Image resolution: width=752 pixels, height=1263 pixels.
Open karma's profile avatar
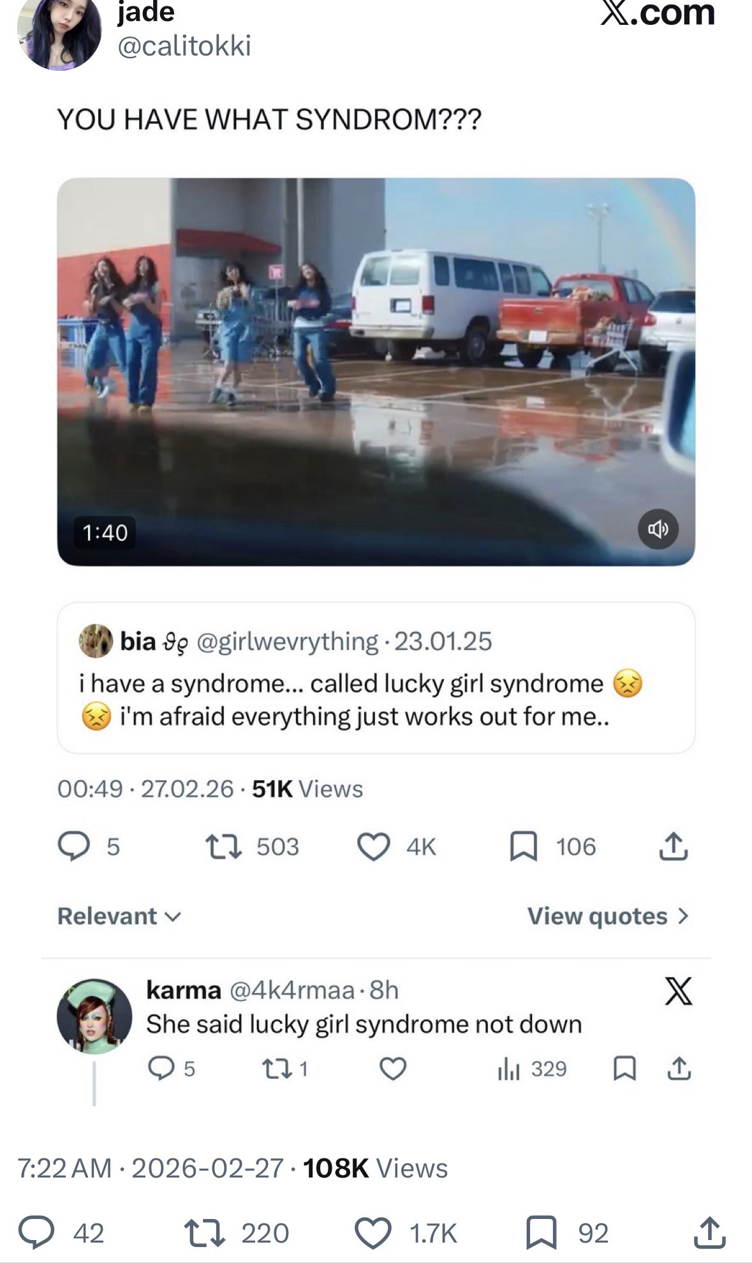pyautogui.click(x=94, y=1016)
